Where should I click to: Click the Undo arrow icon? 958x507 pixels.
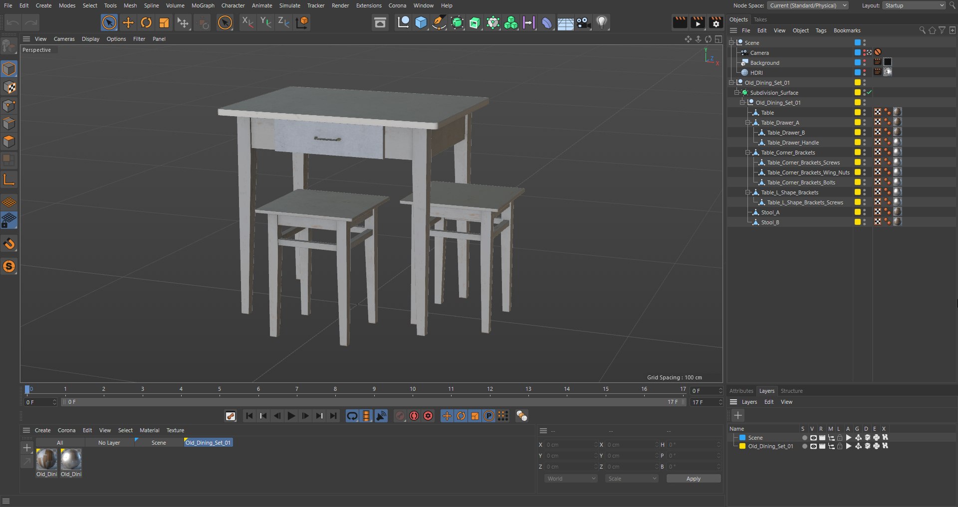point(13,22)
